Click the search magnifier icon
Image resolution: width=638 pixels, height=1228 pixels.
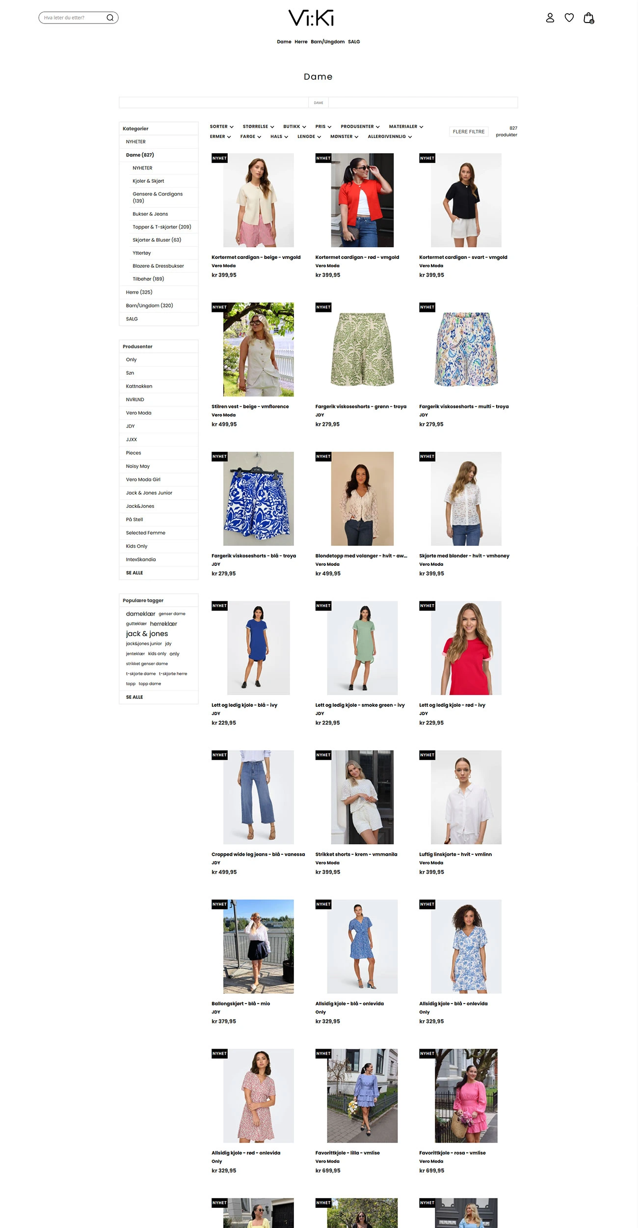coord(110,18)
